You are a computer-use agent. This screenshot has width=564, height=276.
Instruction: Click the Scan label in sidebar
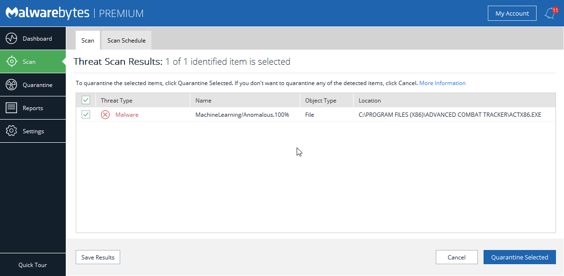29,62
